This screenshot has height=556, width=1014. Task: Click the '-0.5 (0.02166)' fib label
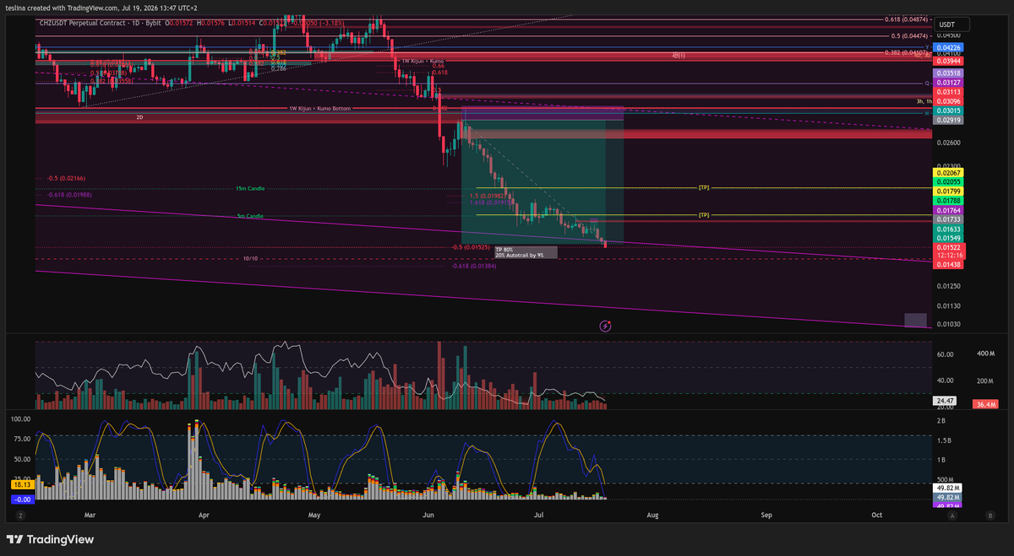point(65,178)
